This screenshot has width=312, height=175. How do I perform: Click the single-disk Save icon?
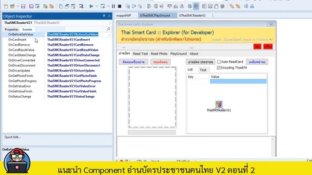point(23,6)
